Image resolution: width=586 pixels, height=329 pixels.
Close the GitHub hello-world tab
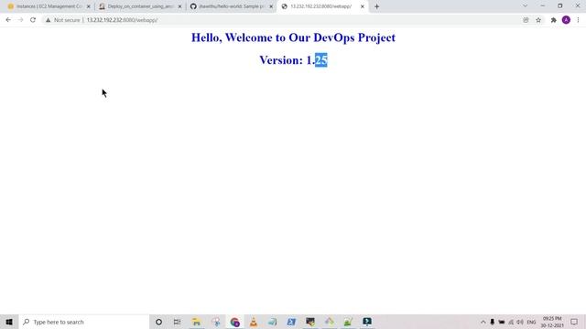point(271,6)
